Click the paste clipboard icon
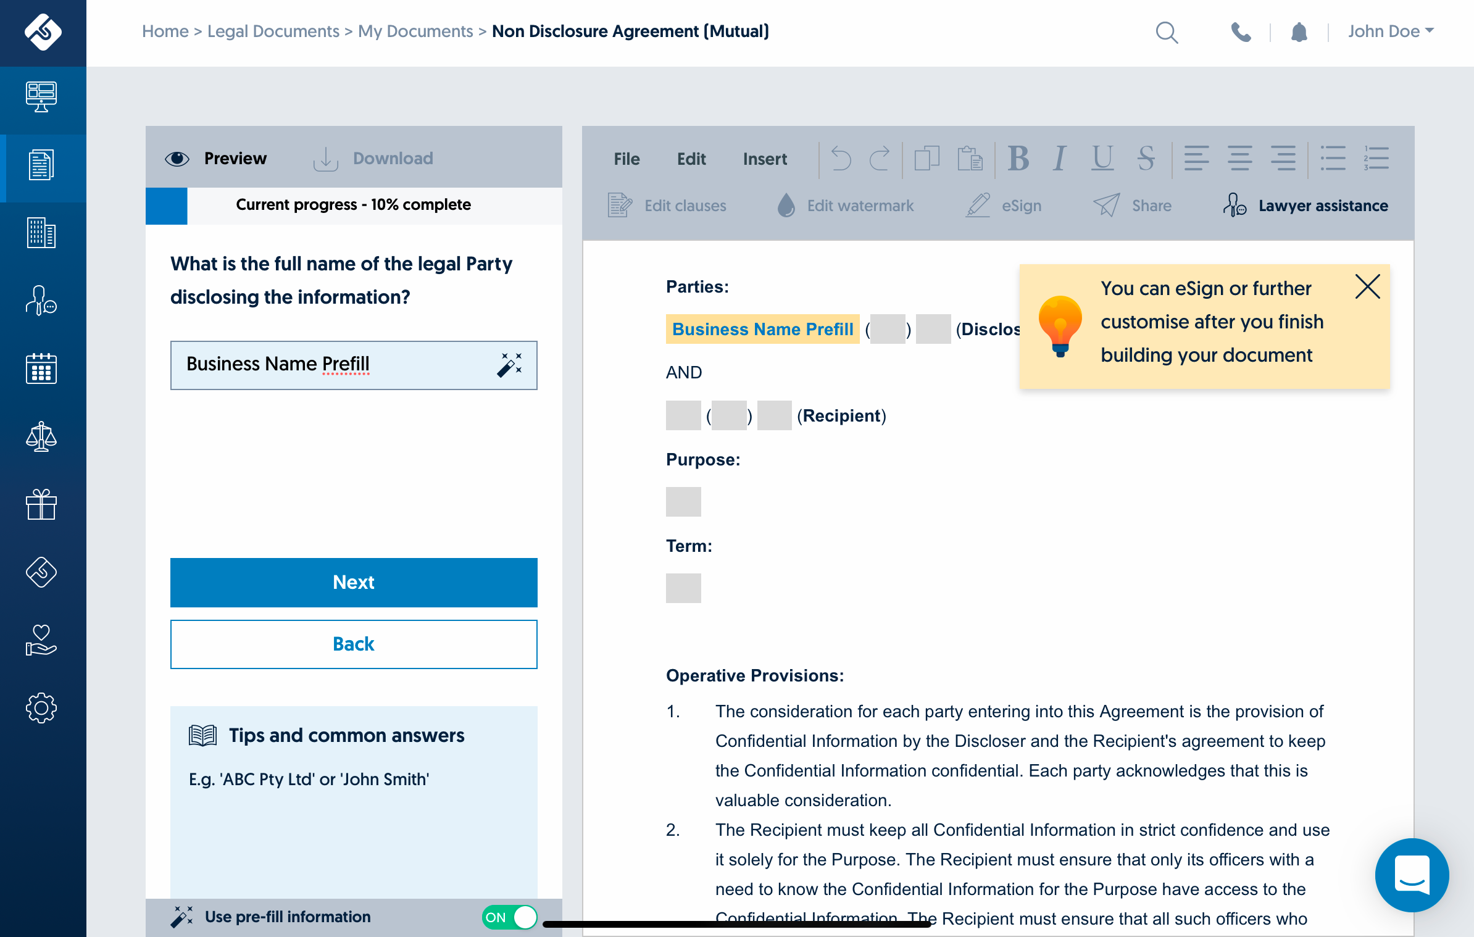1474x937 pixels. (x=970, y=159)
